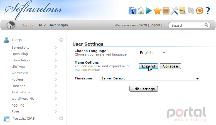Click the magnifier icon in search box
Image resolution: width=216 pixels, height=125 pixels.
click(206, 25)
